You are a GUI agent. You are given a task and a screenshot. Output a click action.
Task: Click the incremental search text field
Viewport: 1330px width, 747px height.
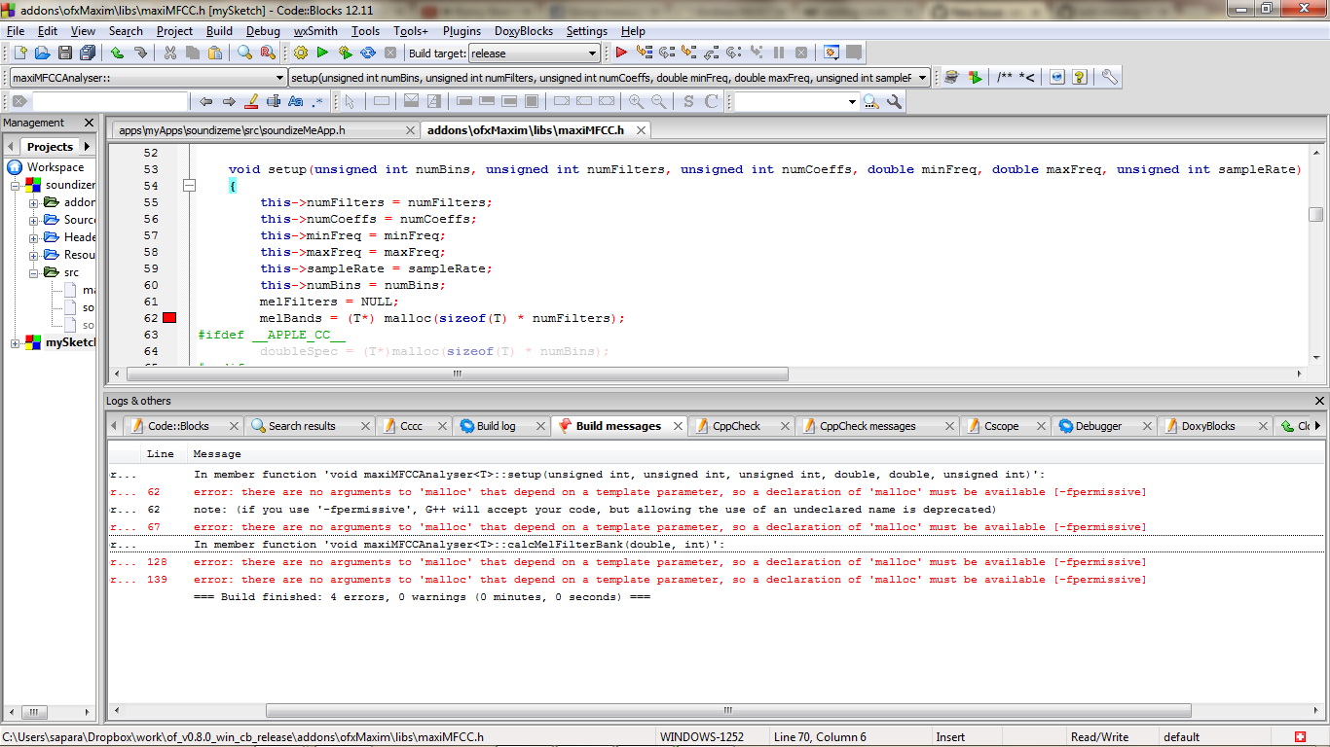click(109, 101)
